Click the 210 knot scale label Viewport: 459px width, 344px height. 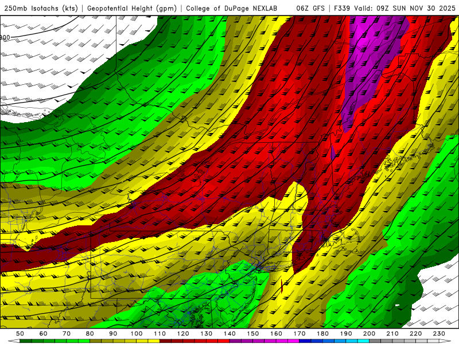(x=392, y=334)
